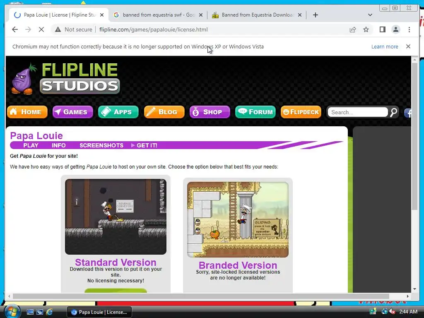This screenshot has width=424, height=318.
Task: Click the Branded Version screenshot thumbnail
Action: [238, 219]
